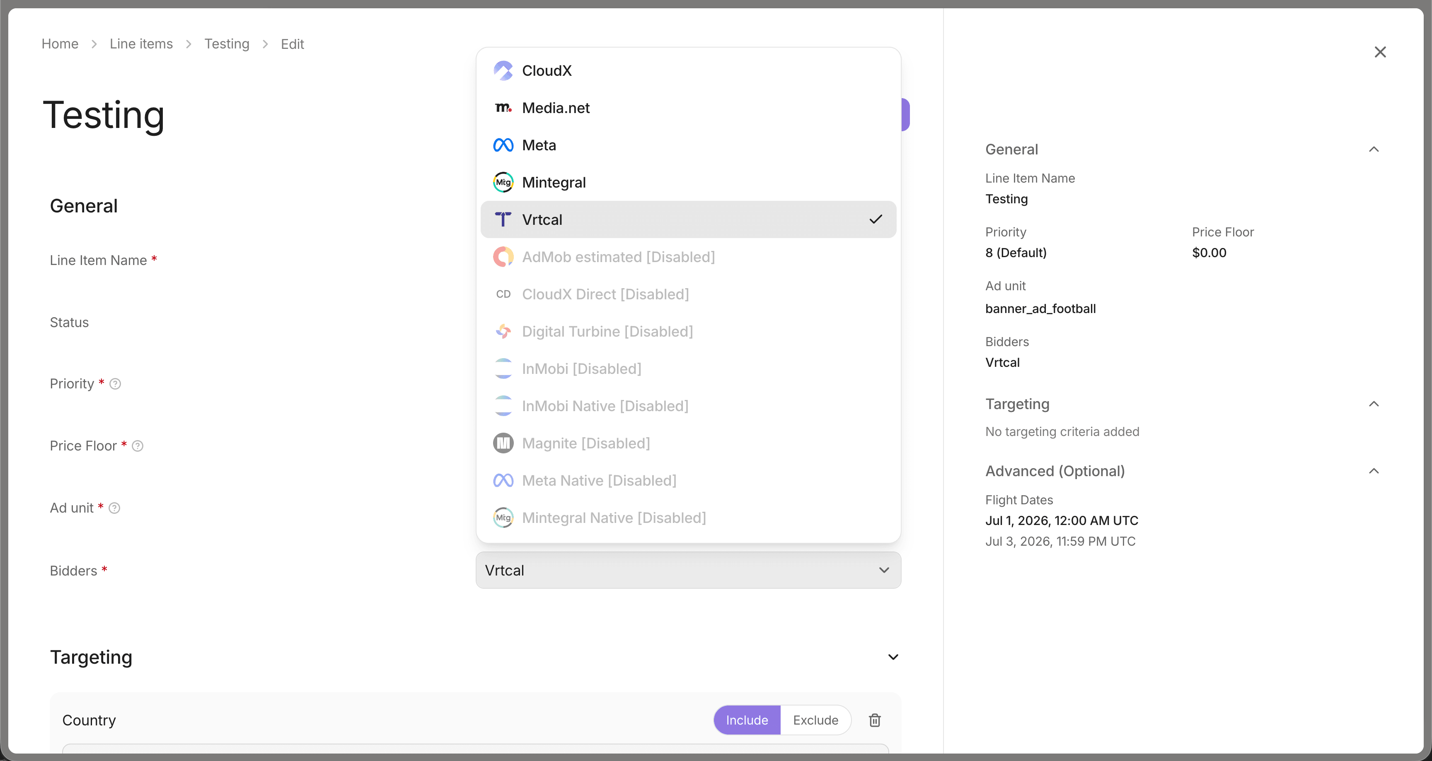Pick Meta in the bidders dropdown
The width and height of the screenshot is (1432, 761).
688,145
